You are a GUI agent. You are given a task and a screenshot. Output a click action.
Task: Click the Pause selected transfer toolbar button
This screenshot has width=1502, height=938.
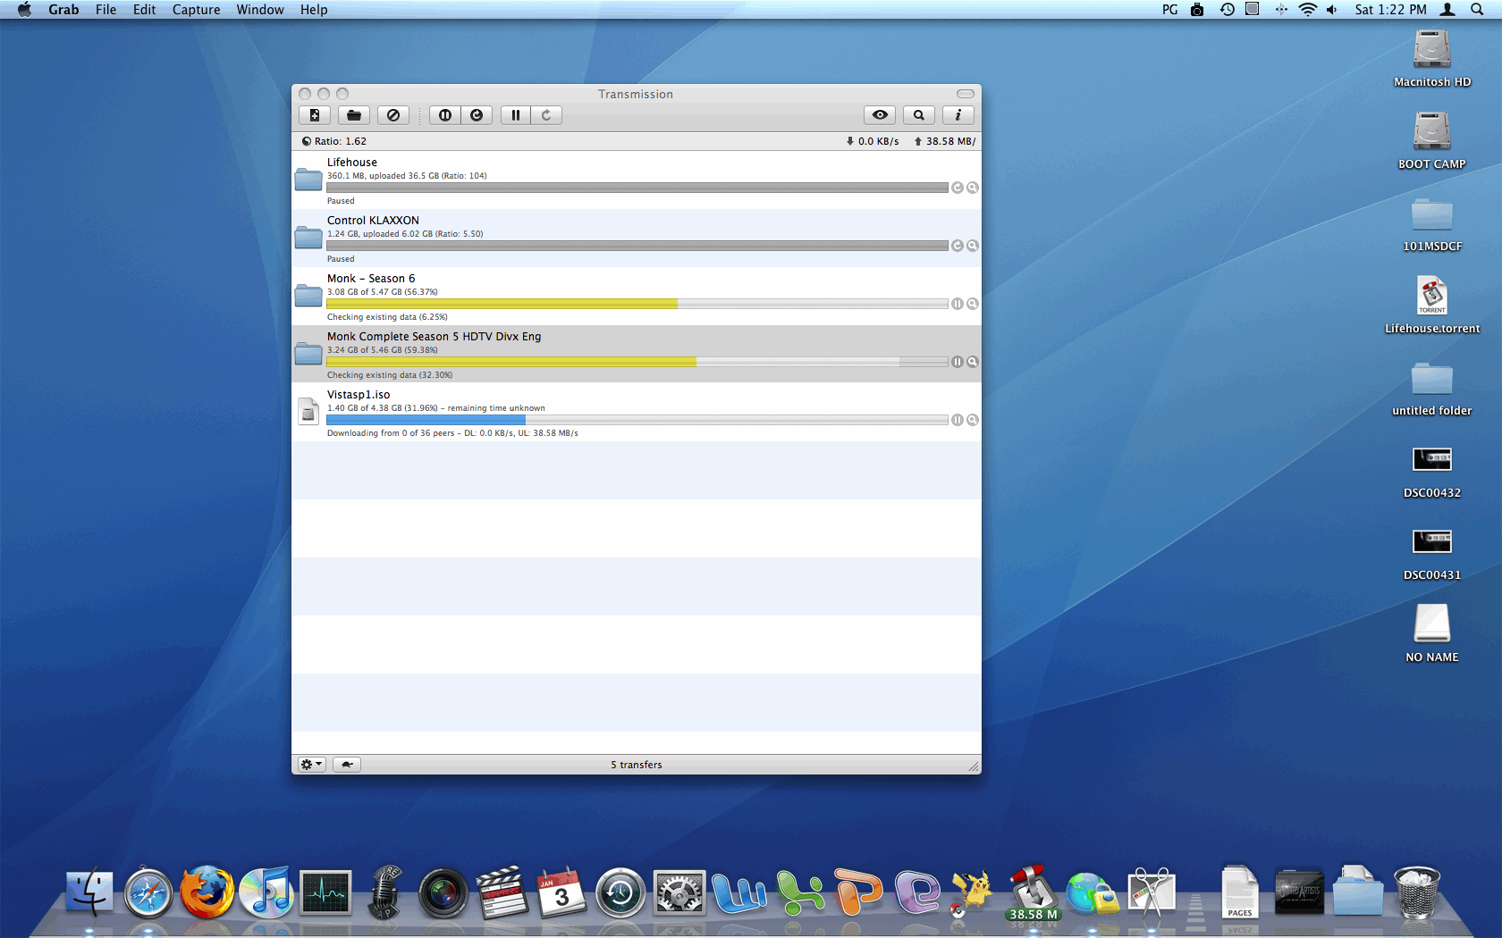pos(516,115)
